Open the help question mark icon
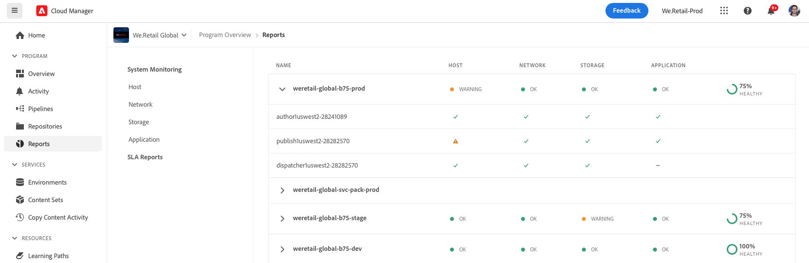 pyautogui.click(x=748, y=11)
